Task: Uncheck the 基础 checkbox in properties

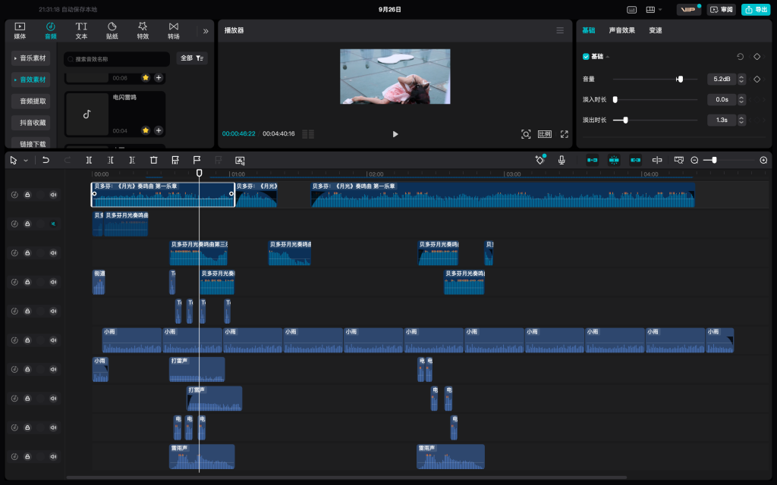Action: pyautogui.click(x=586, y=57)
